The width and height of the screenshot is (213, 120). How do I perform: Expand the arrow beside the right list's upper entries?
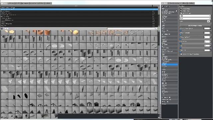177,11
